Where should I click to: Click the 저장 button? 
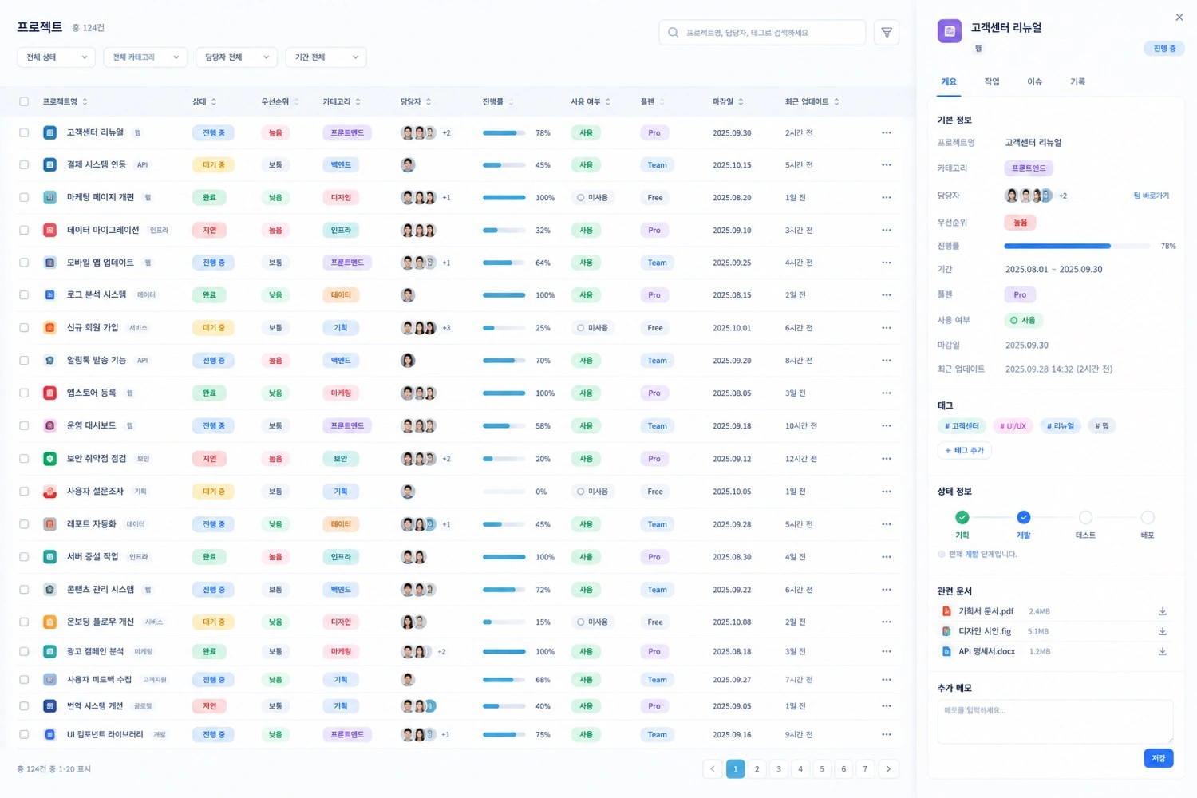pos(1158,758)
